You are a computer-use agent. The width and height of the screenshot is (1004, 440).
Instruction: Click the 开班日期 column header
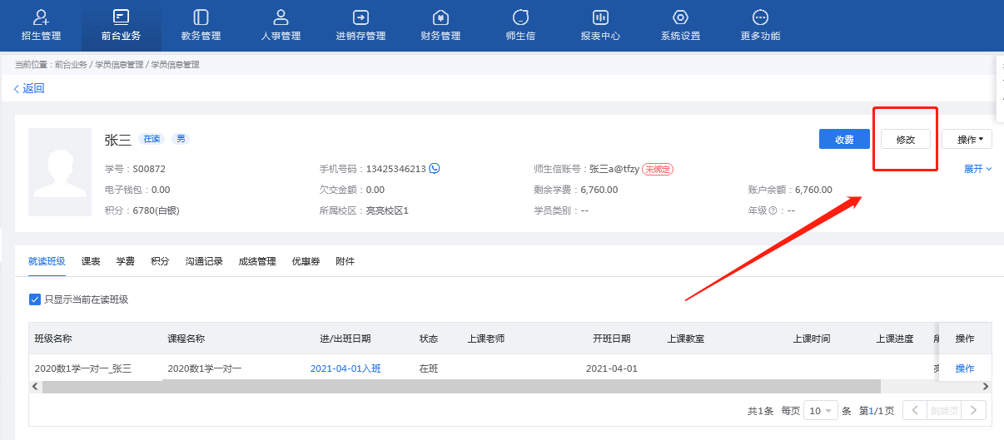click(612, 339)
